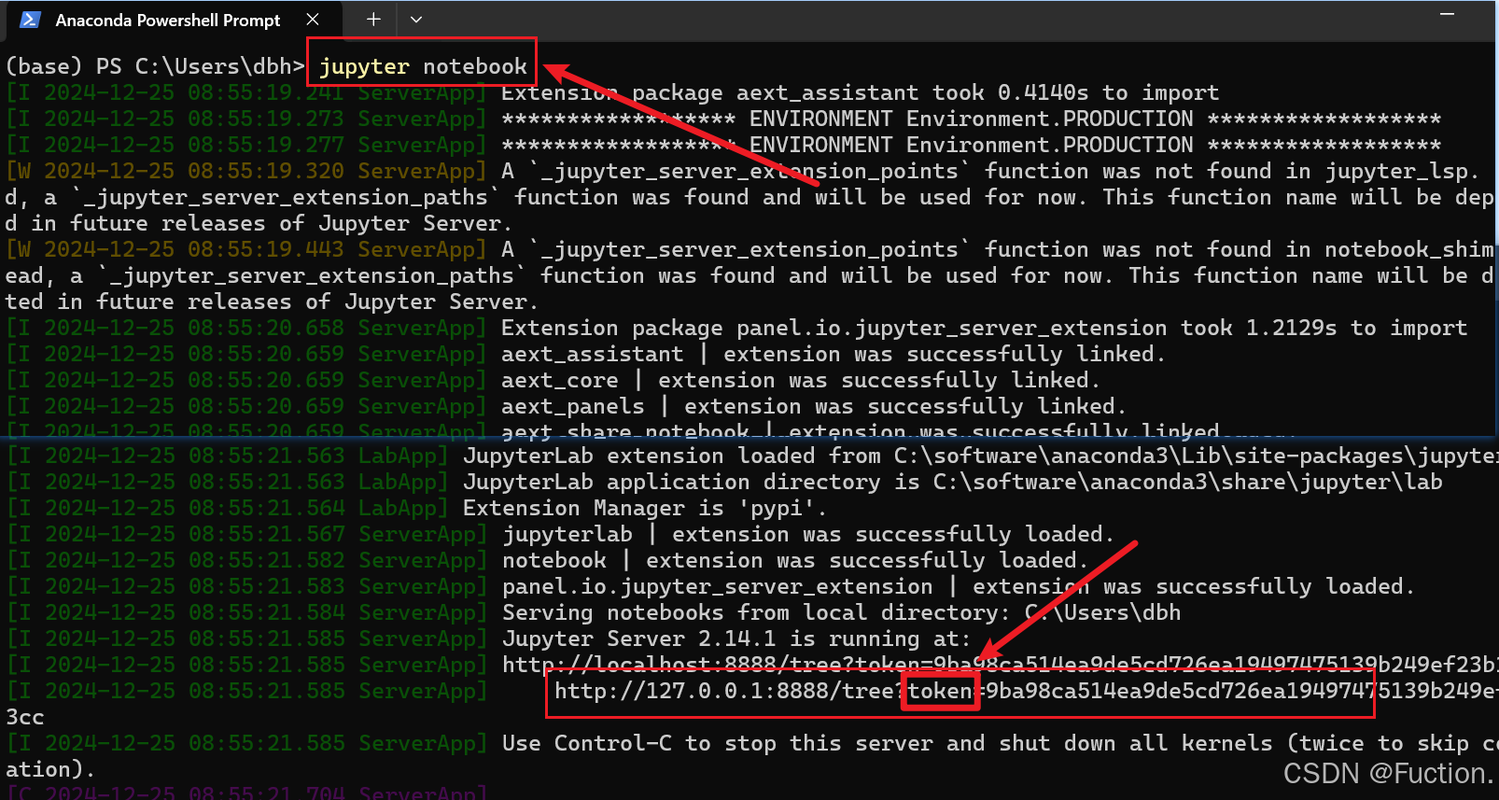This screenshot has width=1499, height=800.
Task: Click 'aext_panels | extension was successfully linked.'
Action: [x=814, y=406]
